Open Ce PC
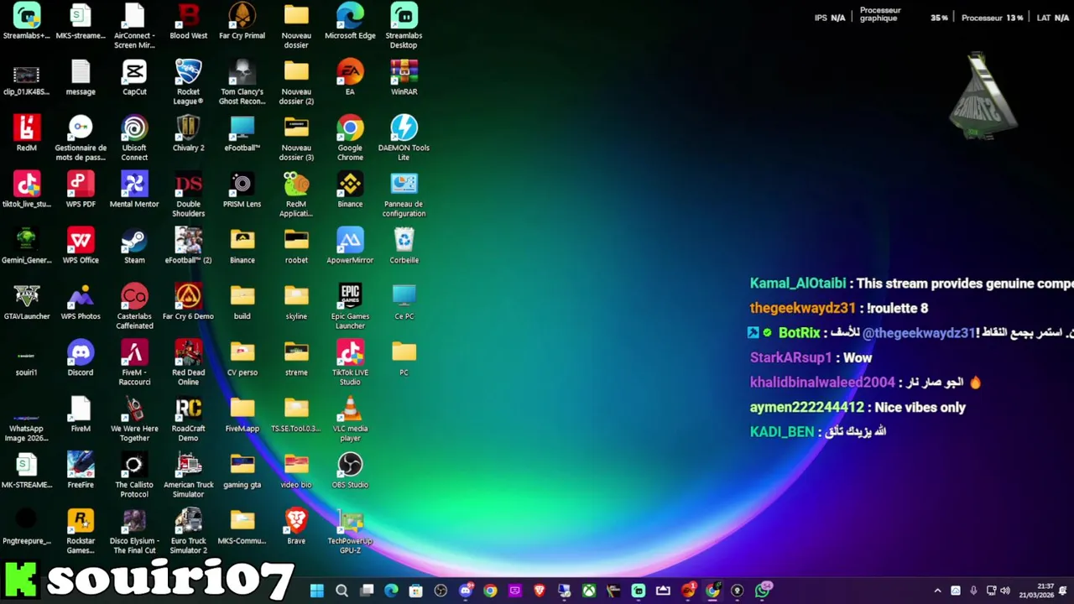The width and height of the screenshot is (1074, 604). pos(404,302)
